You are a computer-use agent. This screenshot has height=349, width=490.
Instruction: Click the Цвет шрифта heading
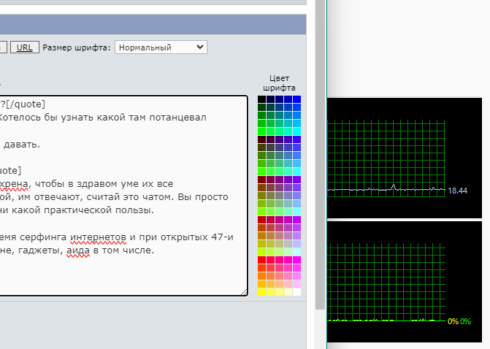pos(279,83)
